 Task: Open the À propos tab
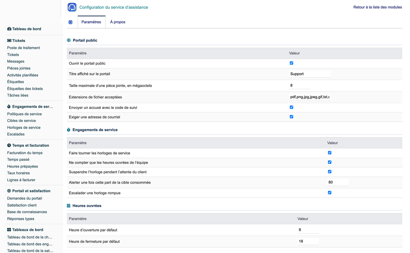coord(118,22)
